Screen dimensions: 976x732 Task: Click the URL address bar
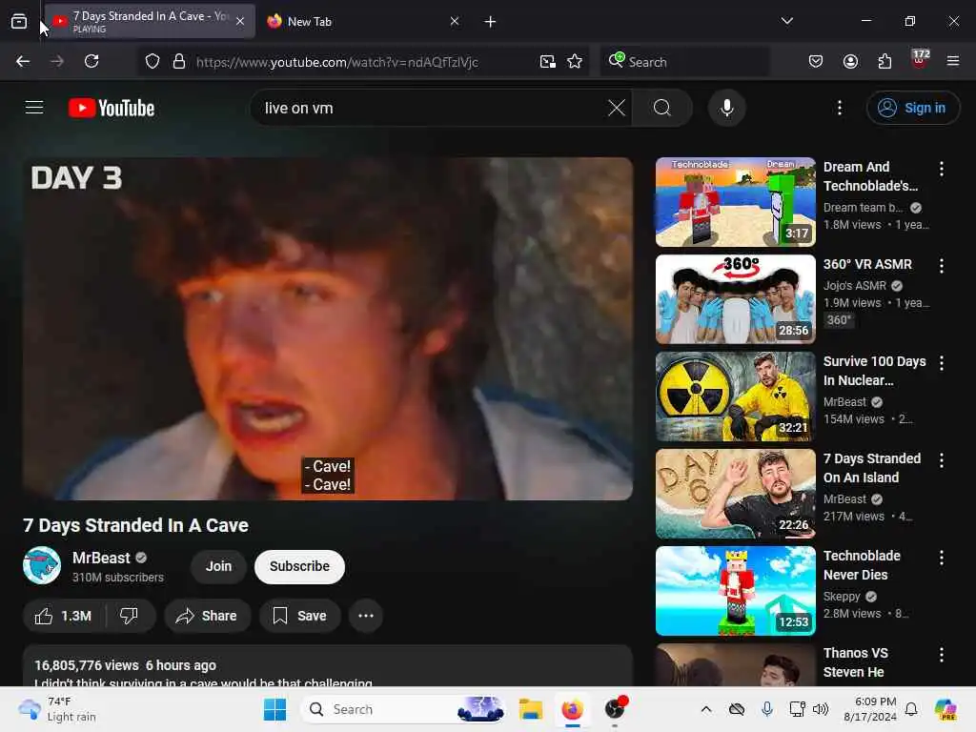click(361, 62)
